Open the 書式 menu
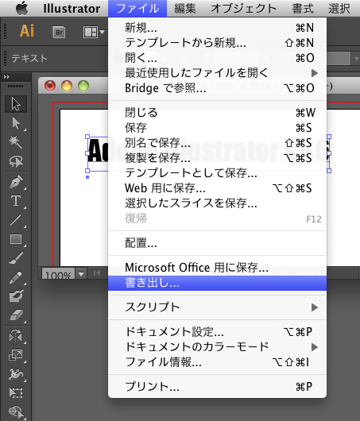The width and height of the screenshot is (360, 421). (303, 8)
